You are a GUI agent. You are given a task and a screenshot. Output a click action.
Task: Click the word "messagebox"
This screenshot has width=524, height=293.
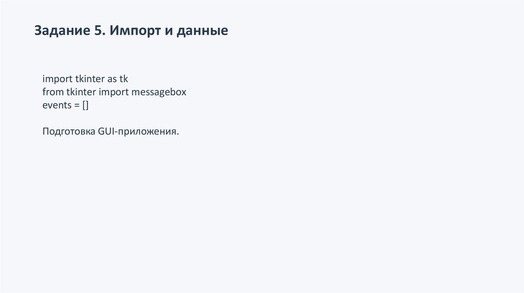[159, 92]
